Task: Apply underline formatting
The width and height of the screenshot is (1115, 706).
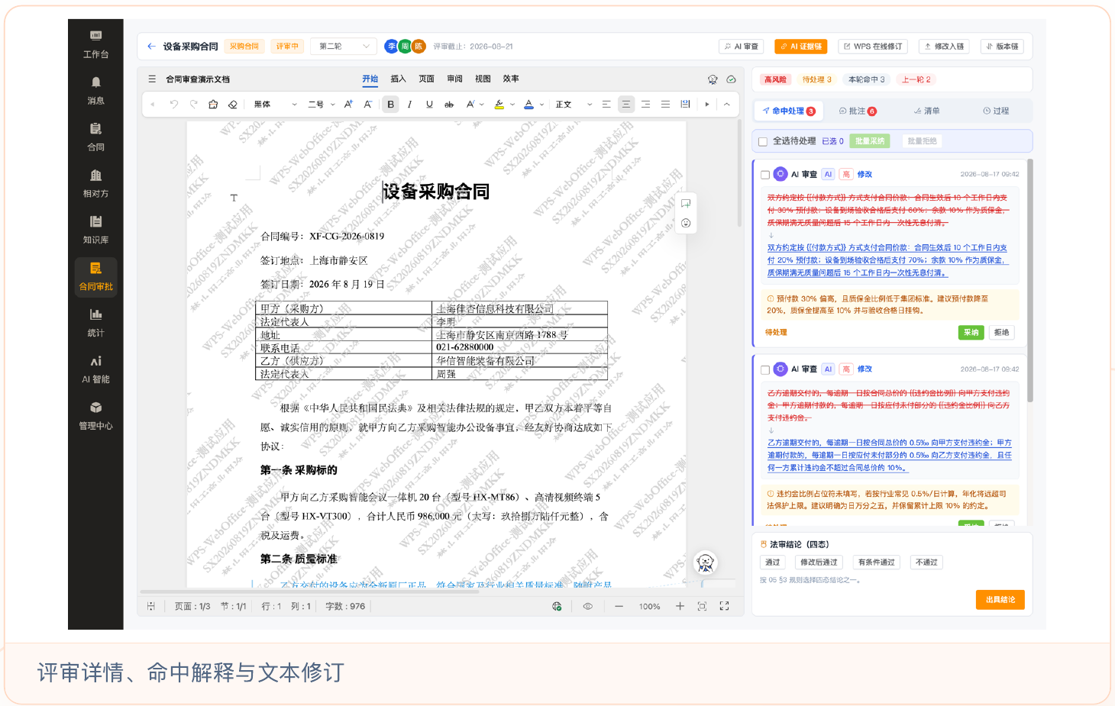Action: click(429, 105)
